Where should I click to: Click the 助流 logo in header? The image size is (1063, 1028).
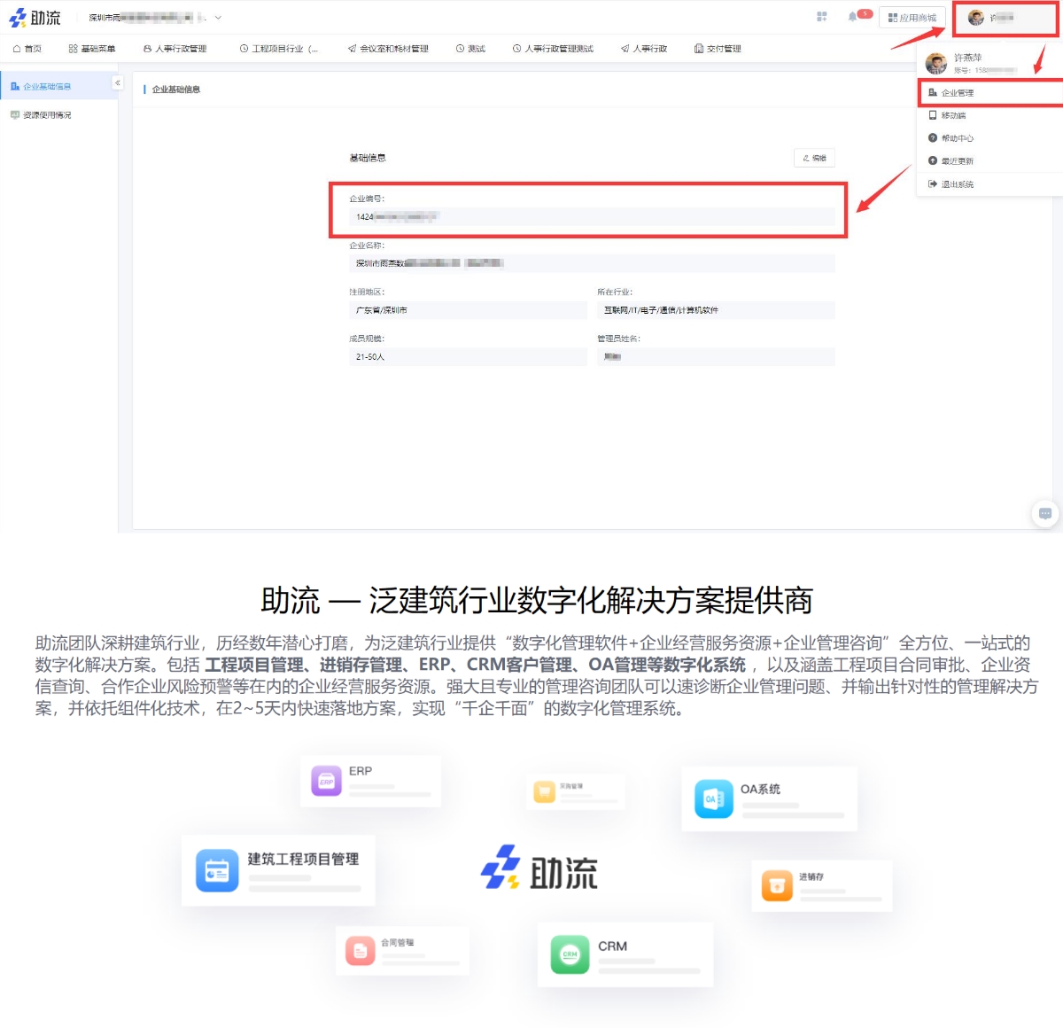tap(35, 18)
